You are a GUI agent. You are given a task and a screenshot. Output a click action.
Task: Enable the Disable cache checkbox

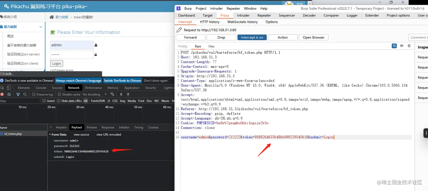pyautogui.click(x=59, y=95)
